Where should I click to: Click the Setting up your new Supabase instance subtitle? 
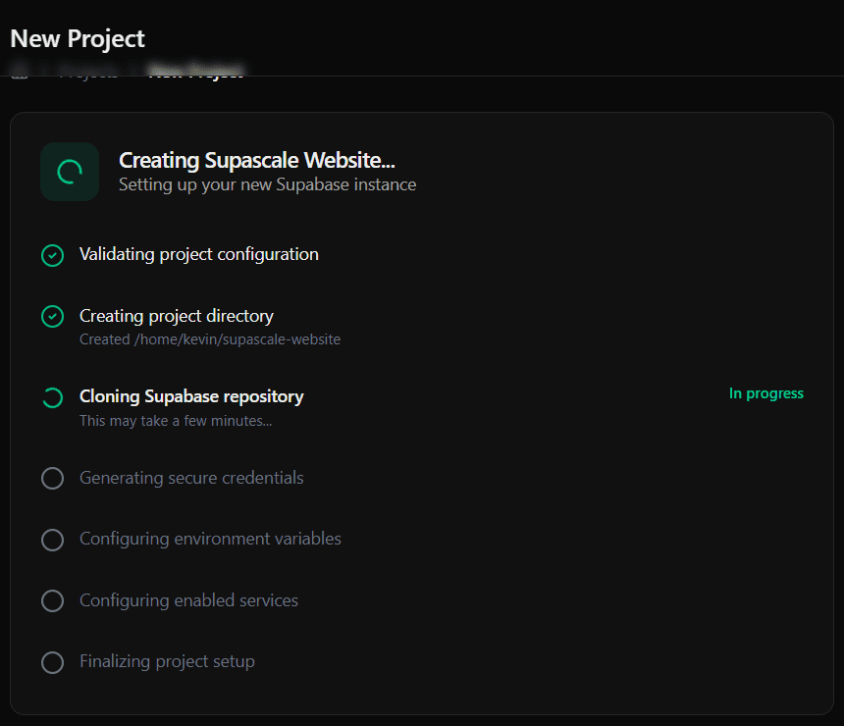tap(267, 184)
